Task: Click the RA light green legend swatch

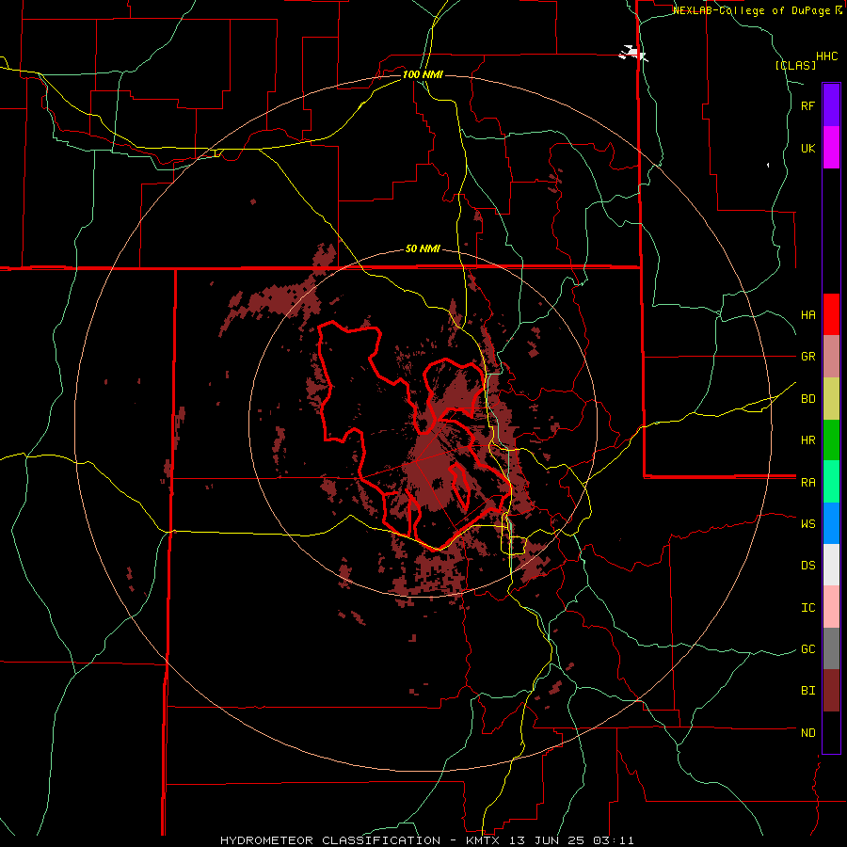Action: click(x=831, y=482)
